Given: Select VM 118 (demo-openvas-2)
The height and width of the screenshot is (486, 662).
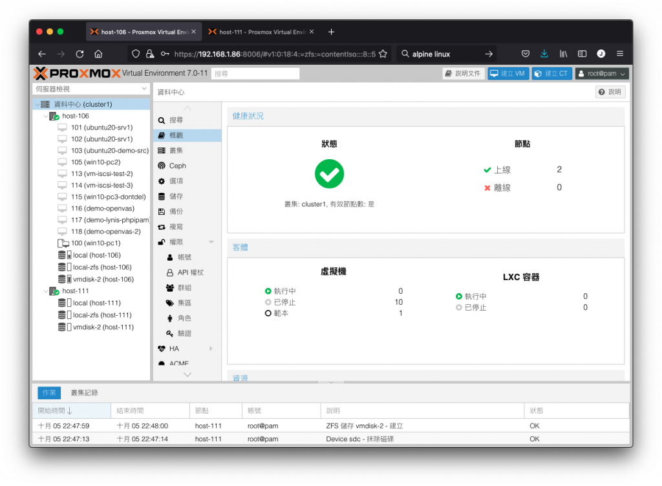Looking at the screenshot, I should point(91,232).
